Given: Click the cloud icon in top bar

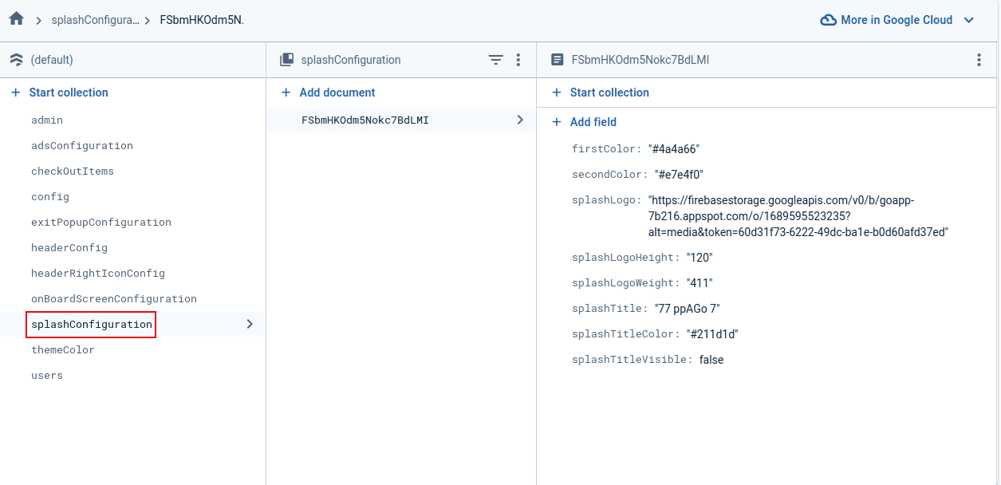Looking at the screenshot, I should point(828,20).
